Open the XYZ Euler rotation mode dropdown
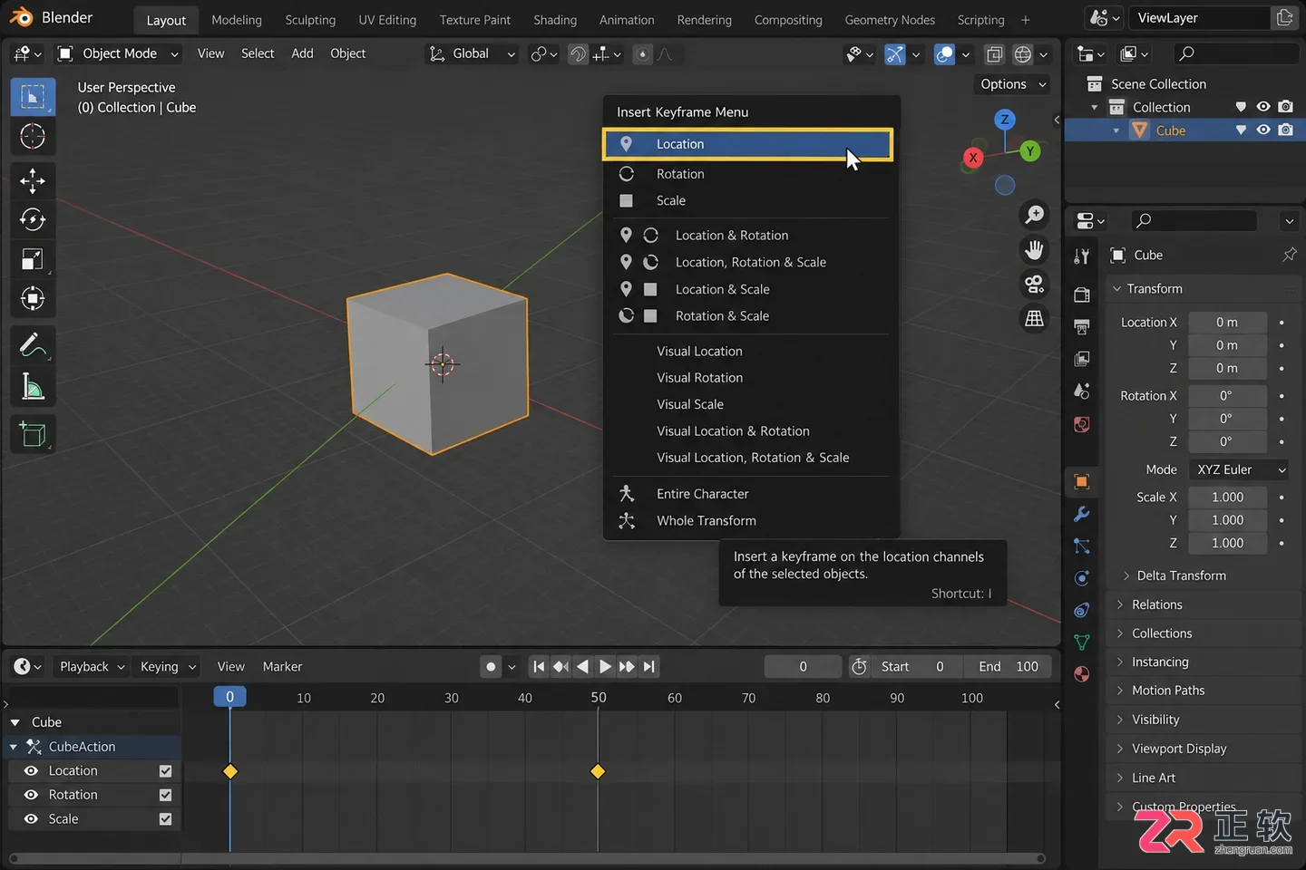1306x870 pixels. 1239,469
